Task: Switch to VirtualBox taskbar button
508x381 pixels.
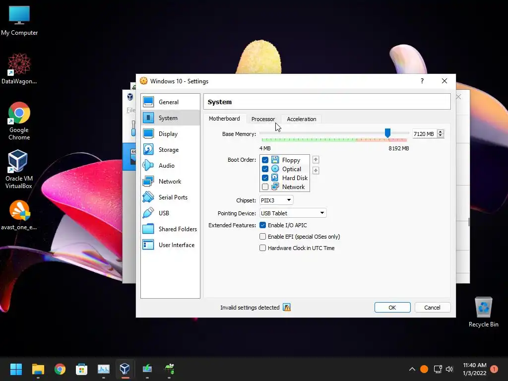Action: tap(125, 369)
